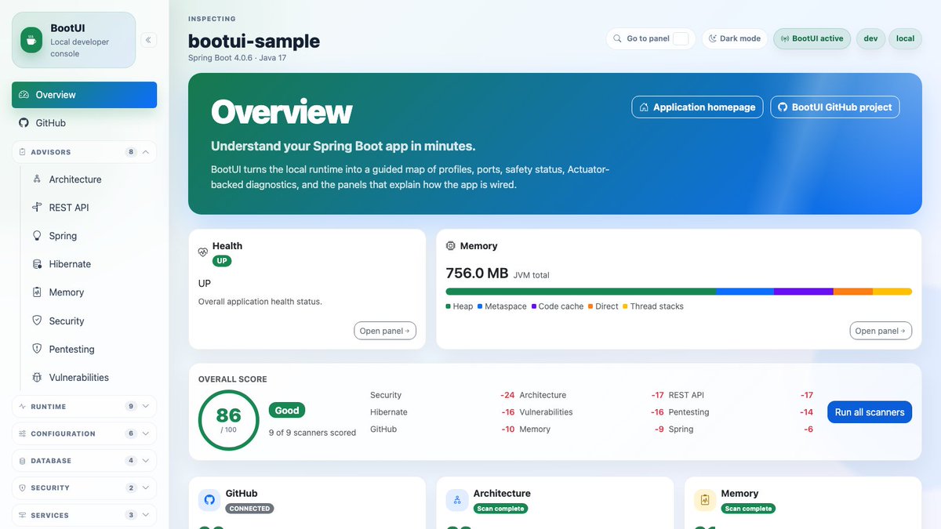This screenshot has width=941, height=529.
Task: Click the BootUI coffee cup logo
Action: [31, 39]
